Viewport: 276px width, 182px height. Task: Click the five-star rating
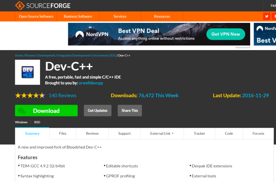(x=30, y=96)
